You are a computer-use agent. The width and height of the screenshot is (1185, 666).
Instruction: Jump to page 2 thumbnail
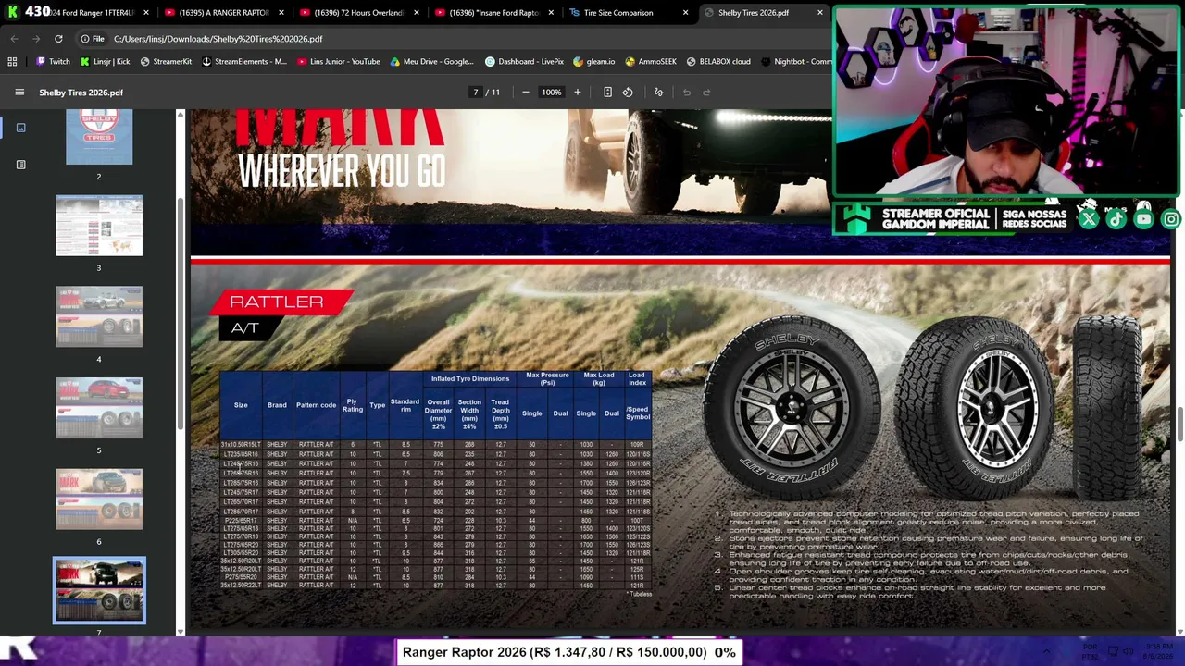[x=99, y=137]
